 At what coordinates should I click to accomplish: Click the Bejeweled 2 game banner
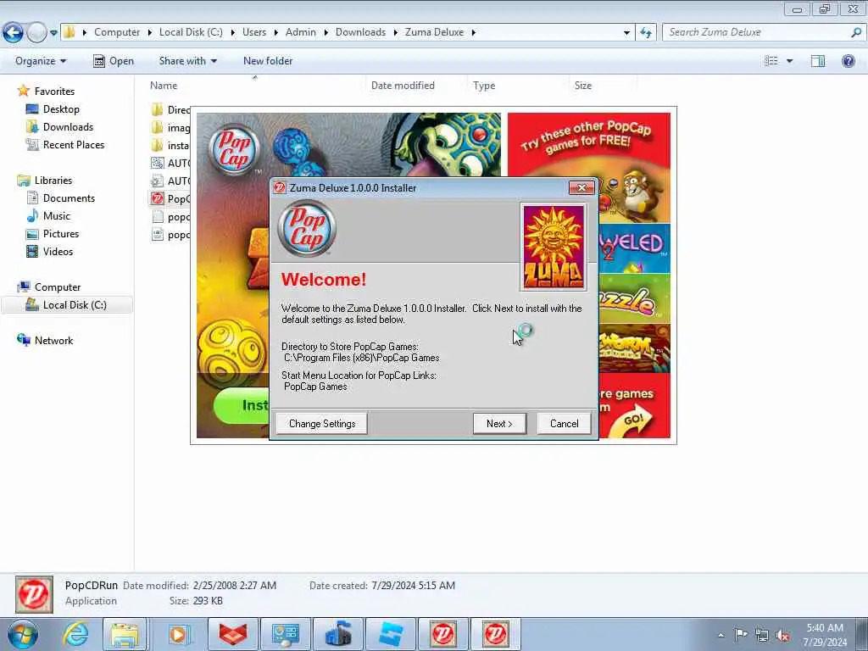pyautogui.click(x=634, y=248)
